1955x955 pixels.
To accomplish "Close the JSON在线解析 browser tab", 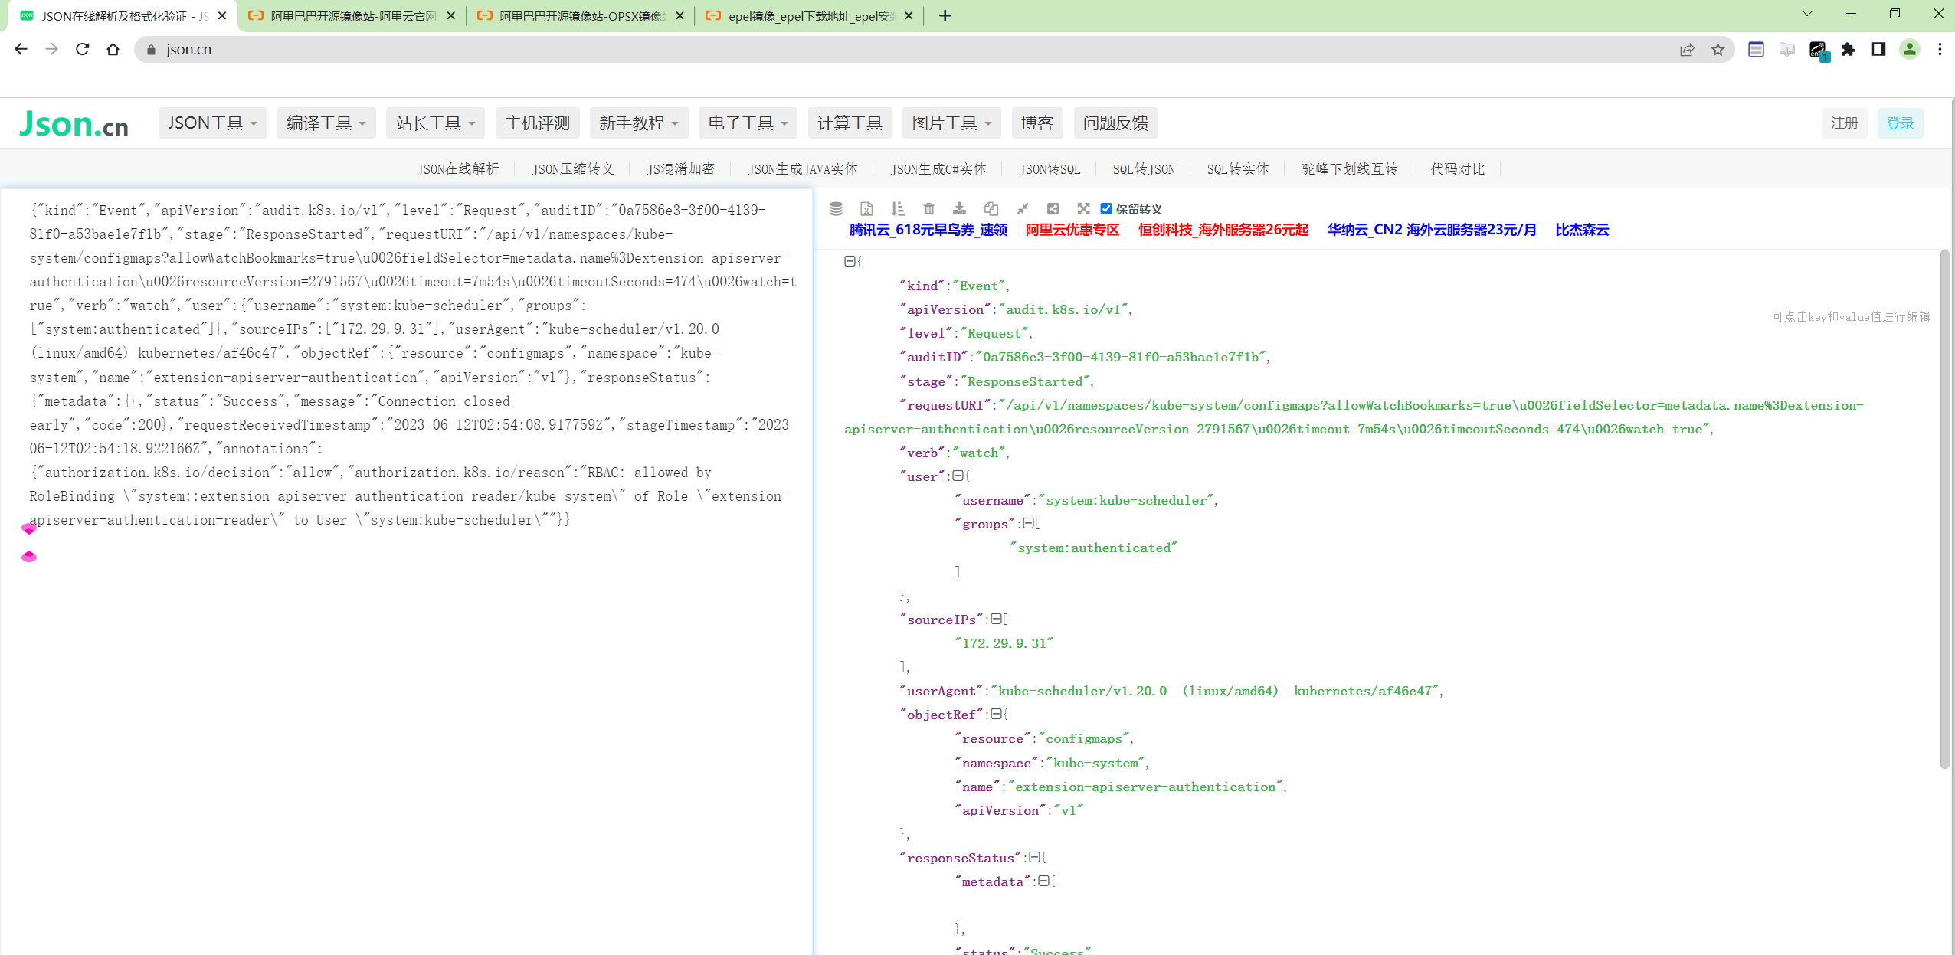I will (x=222, y=15).
